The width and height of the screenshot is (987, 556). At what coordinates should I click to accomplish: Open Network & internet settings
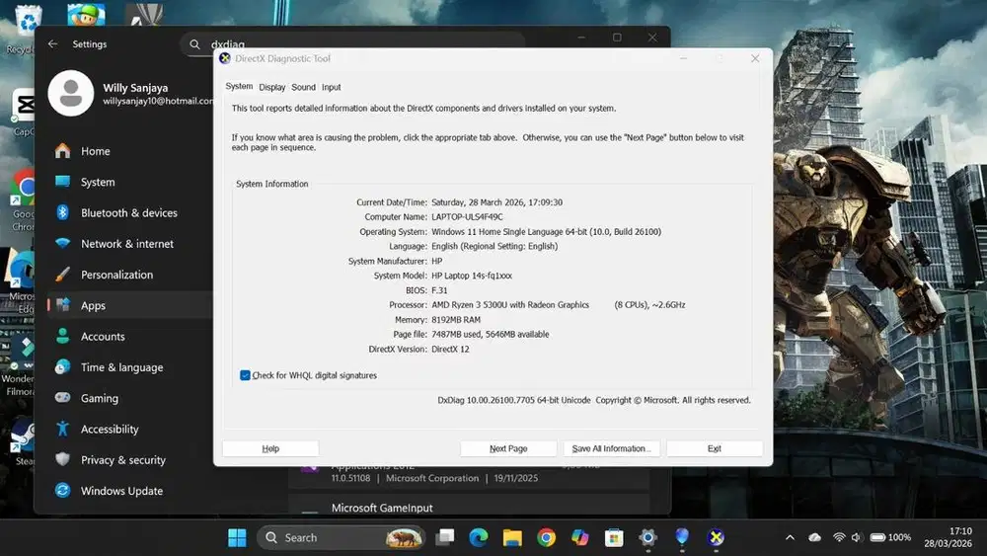point(129,244)
